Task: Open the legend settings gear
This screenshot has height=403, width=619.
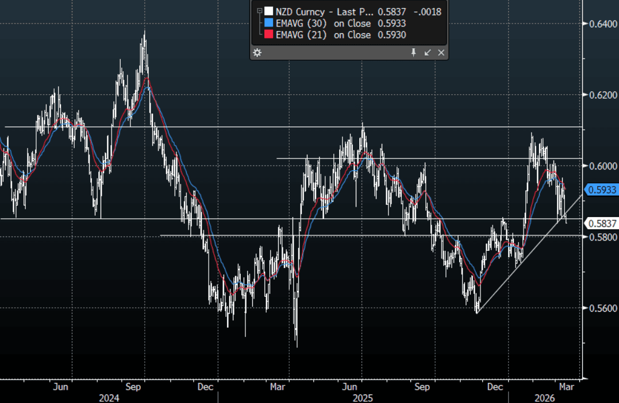Action: 257,52
